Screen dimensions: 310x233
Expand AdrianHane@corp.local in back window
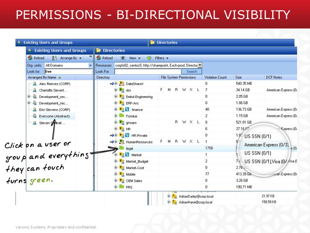coord(169,202)
